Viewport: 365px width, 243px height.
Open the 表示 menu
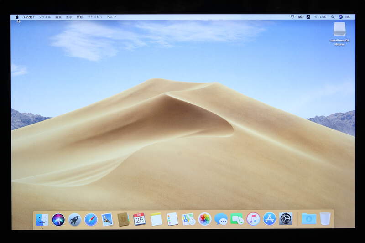point(69,17)
